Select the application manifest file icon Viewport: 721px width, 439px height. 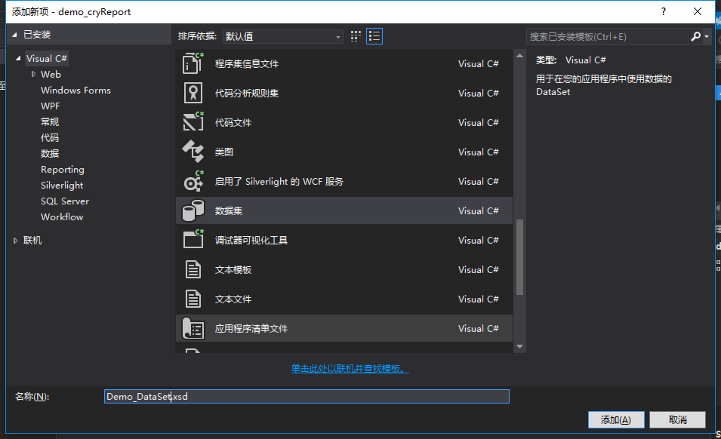[193, 328]
